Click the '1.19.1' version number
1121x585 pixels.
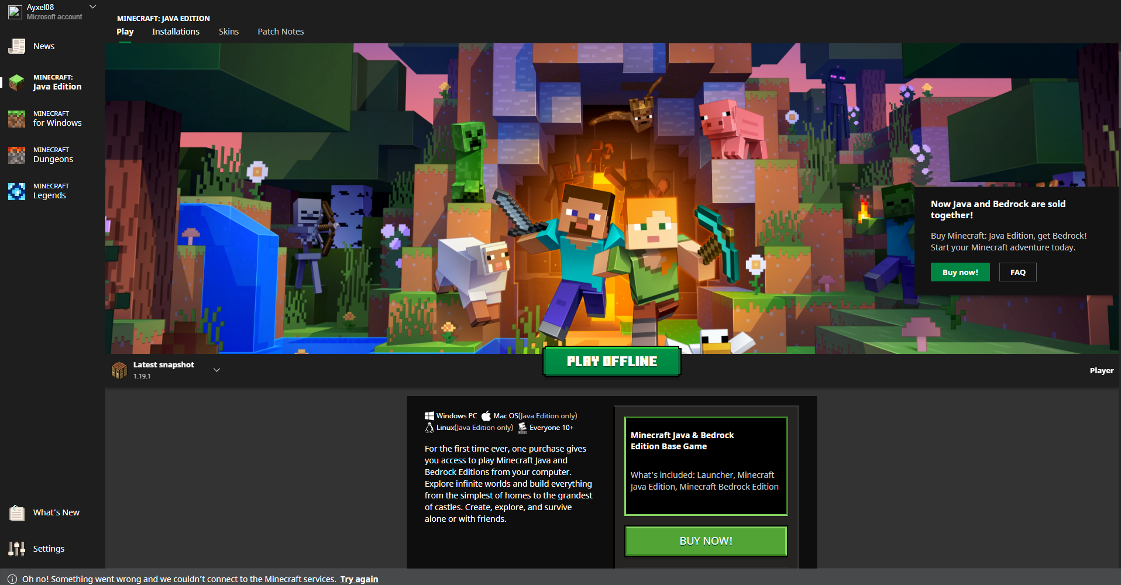[142, 376]
